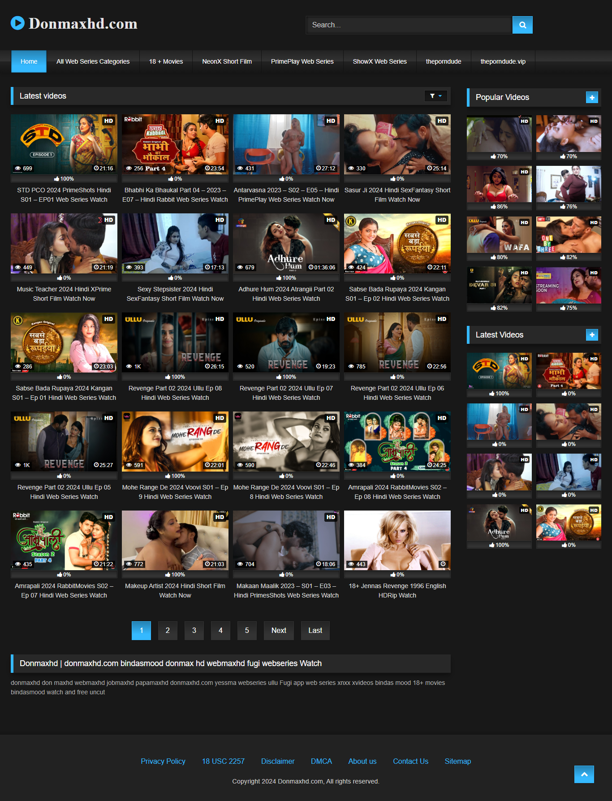The image size is (612, 801).
Task: Open All Web Series Categories menu
Action: coord(93,61)
